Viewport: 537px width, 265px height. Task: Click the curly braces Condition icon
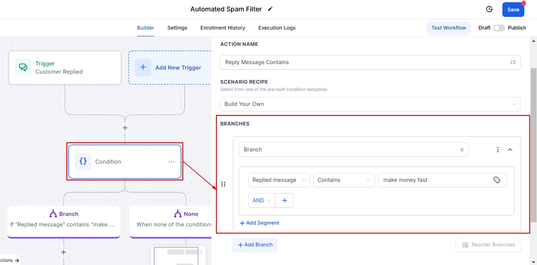[x=83, y=161]
